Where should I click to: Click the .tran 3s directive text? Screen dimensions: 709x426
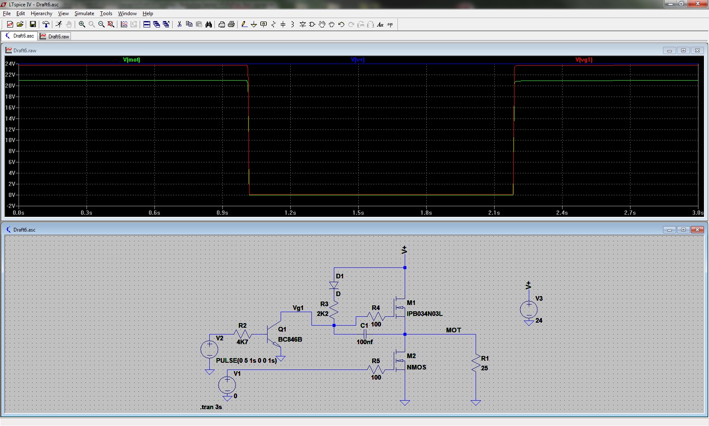[211, 407]
